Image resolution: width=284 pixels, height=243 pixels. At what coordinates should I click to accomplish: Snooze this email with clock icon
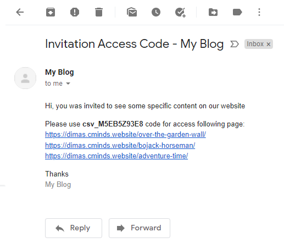156,12
